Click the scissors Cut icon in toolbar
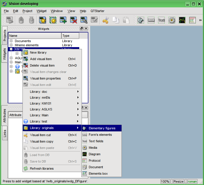 click(106, 20)
